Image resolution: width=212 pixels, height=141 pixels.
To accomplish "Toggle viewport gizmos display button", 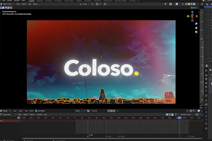I will click(170, 4).
